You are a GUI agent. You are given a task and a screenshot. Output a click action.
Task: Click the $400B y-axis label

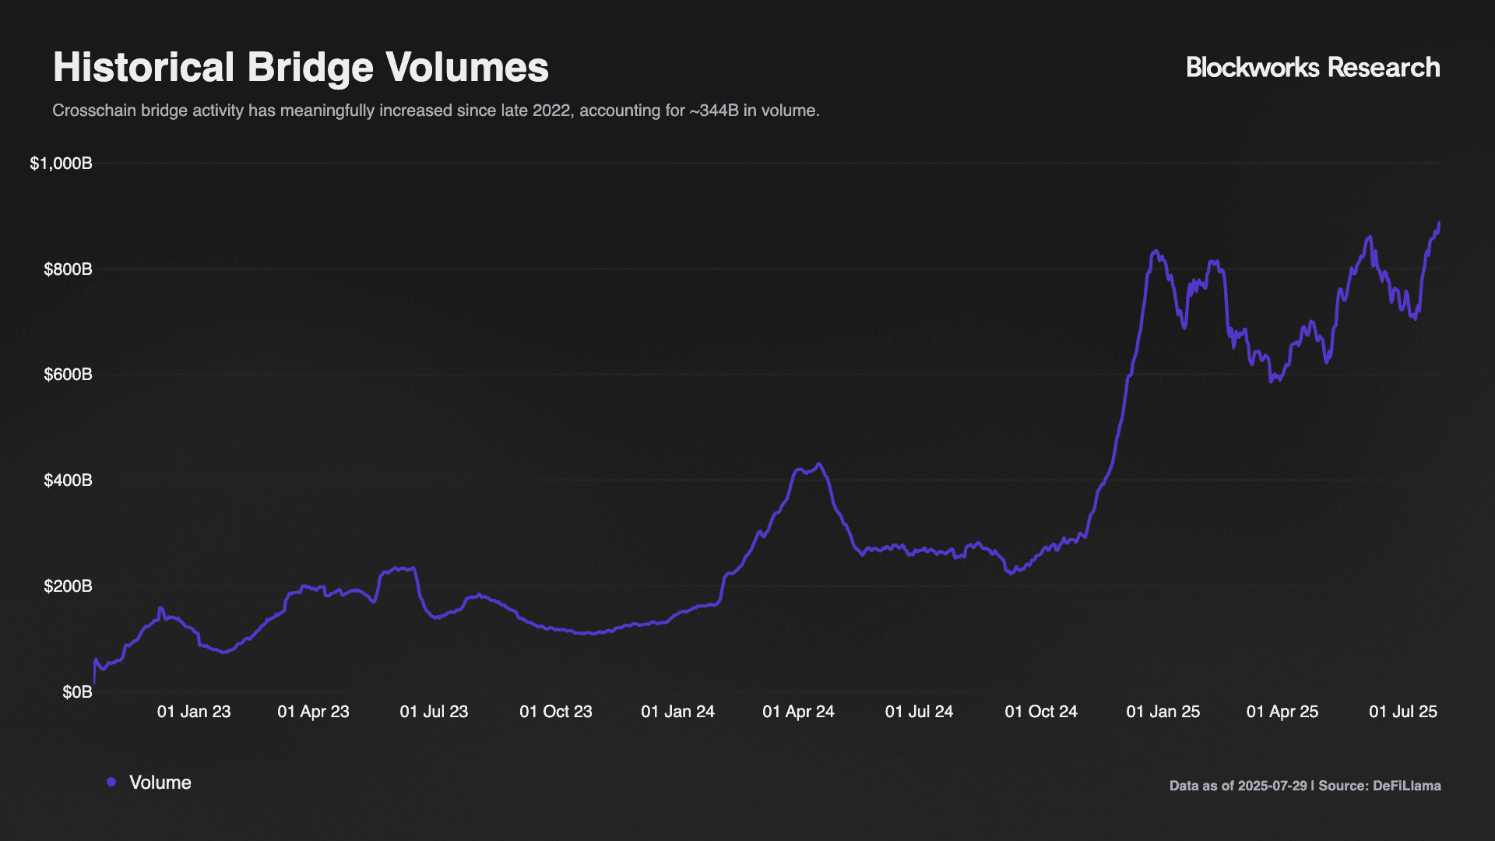click(68, 480)
